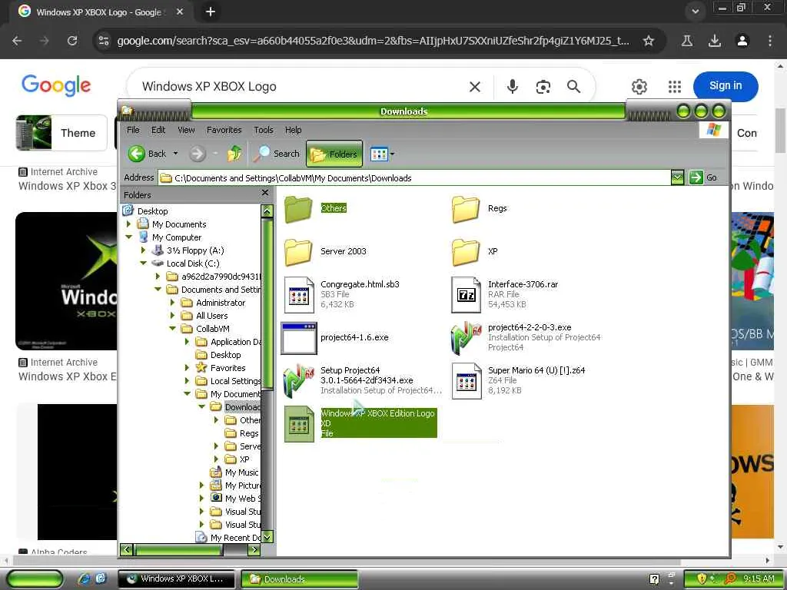Click folder tree vertical scrollbar up arrow
Viewport: 787px width, 590px height.
click(267, 211)
